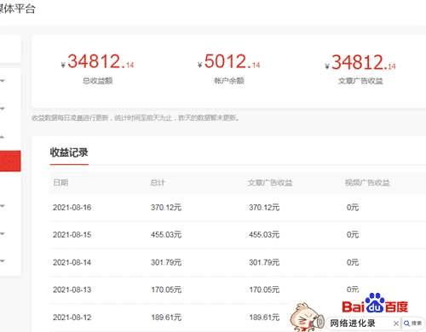Click 170.05元 in the 总计 column
The image size is (426, 332).
[x=166, y=289]
